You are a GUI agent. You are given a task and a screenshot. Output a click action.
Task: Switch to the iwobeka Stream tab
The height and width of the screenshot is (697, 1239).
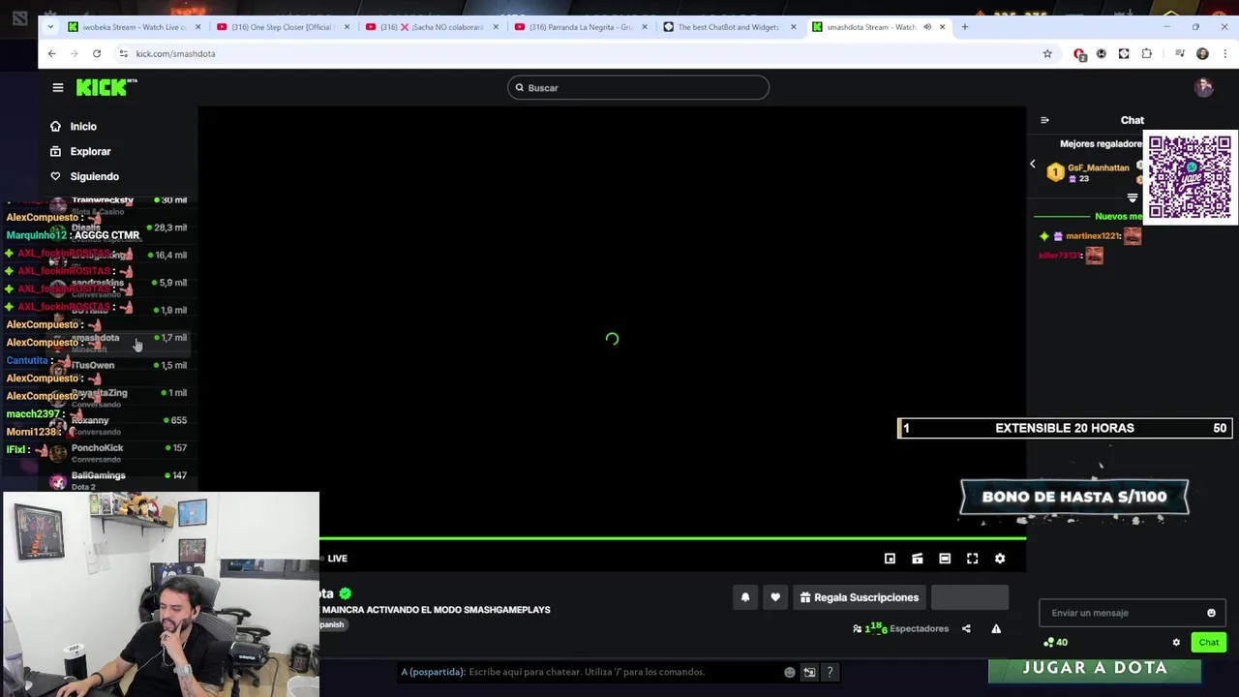tap(136, 27)
